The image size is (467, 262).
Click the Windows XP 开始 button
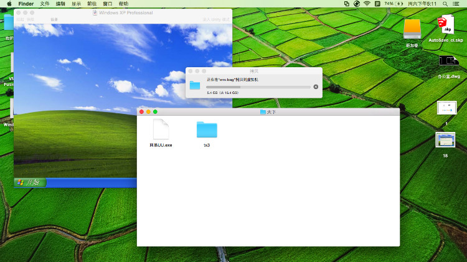30,182
